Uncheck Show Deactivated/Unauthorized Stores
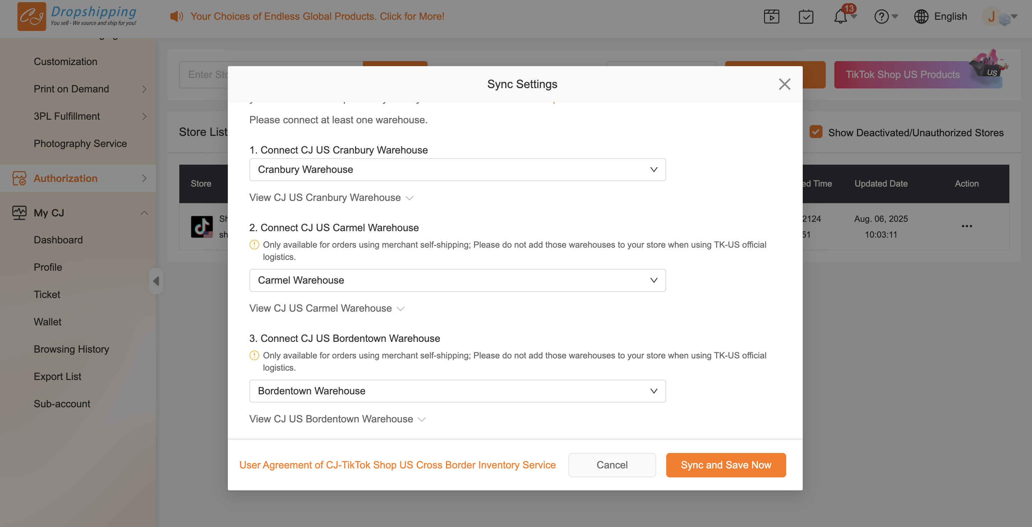The height and width of the screenshot is (527, 1032). tap(816, 132)
